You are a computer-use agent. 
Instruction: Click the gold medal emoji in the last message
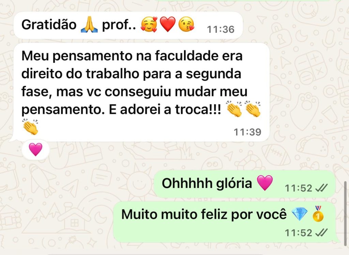tap(318, 214)
